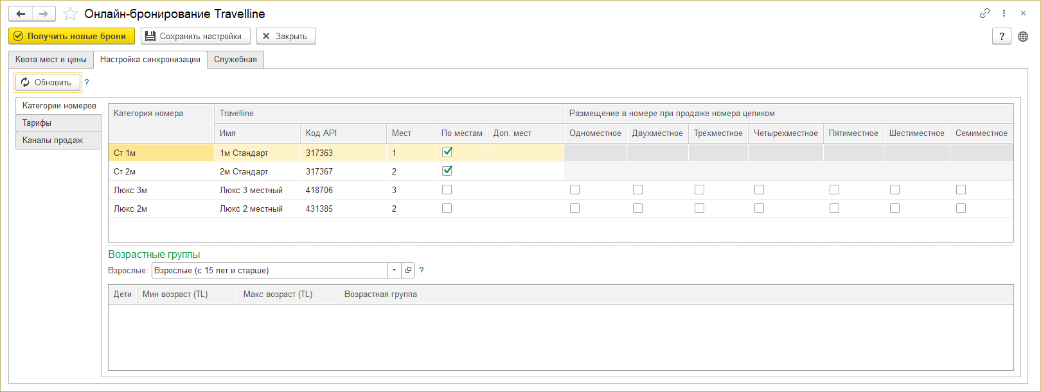The image size is (1041, 392).
Task: Select API code cell 418706
Action: (x=319, y=190)
